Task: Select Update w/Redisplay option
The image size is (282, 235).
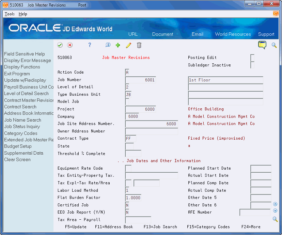Action: pyautogui.click(x=25, y=80)
